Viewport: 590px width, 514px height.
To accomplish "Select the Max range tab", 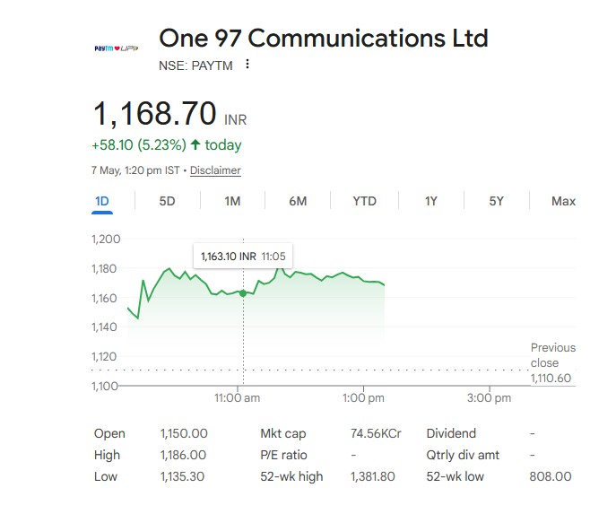I will (x=563, y=201).
